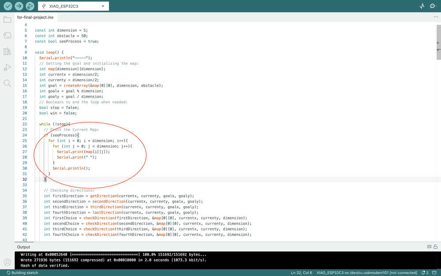441x276 pixels.
Task: Open the editor tab overflow three-dots menu
Action: click(436, 17)
